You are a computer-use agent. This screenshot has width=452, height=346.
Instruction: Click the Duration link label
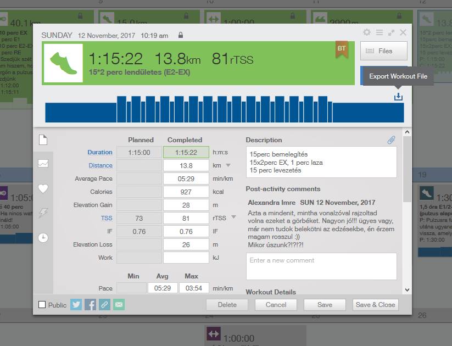click(x=100, y=152)
